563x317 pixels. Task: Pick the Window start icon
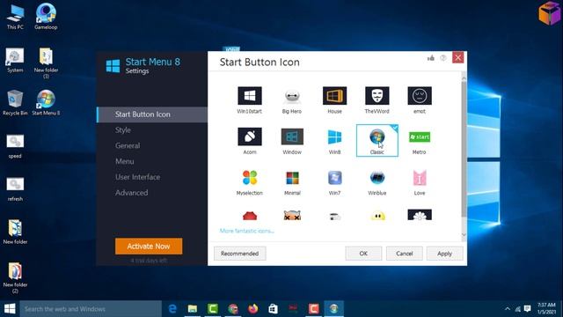pos(292,141)
